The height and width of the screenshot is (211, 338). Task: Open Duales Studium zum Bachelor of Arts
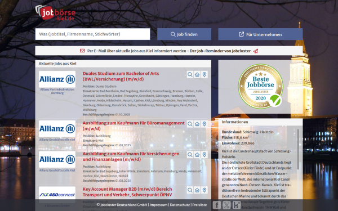point(121,76)
